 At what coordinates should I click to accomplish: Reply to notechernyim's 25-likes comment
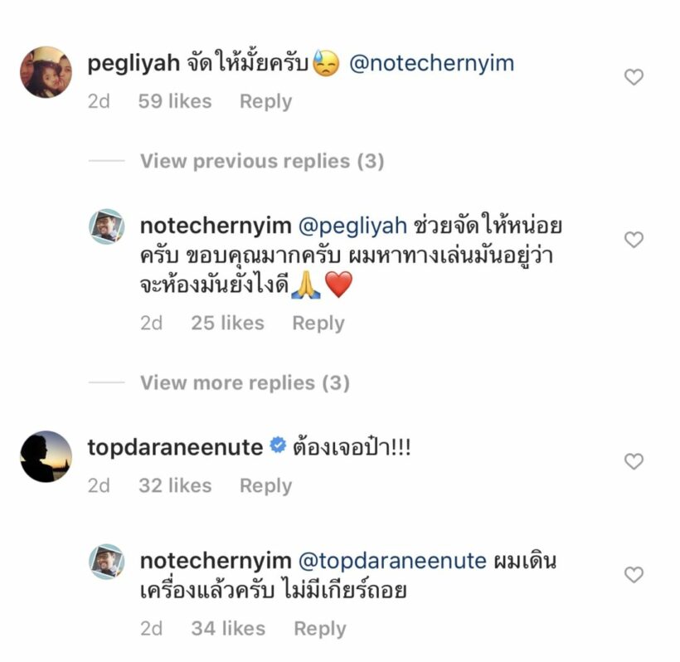[x=318, y=323]
